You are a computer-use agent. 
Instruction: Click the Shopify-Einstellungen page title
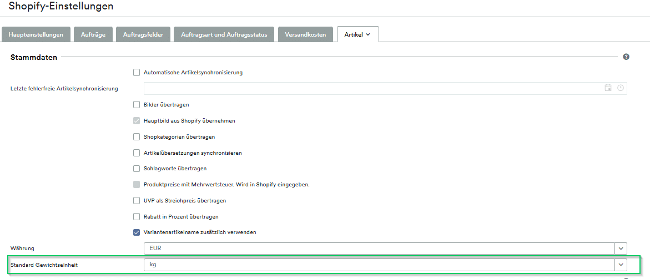tap(61, 6)
